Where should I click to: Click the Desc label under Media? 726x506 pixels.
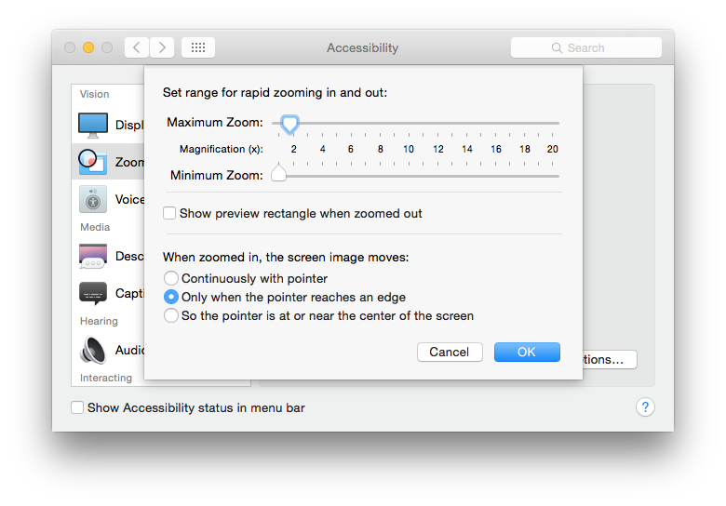(129, 256)
